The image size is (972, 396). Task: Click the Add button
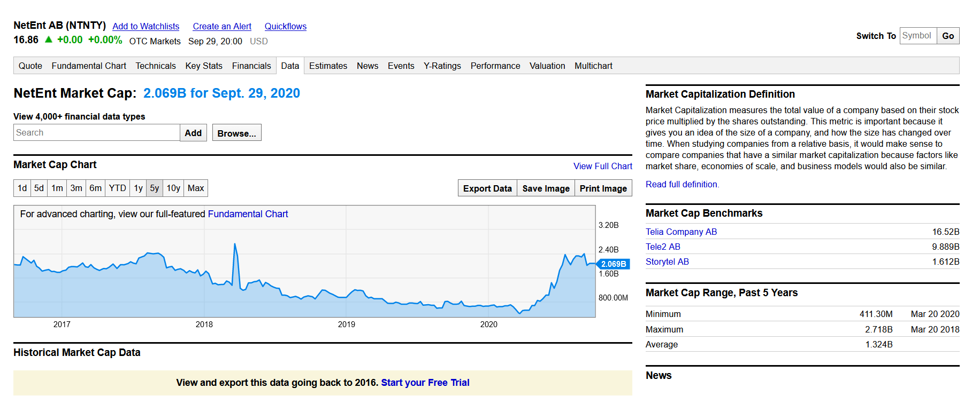tap(193, 132)
